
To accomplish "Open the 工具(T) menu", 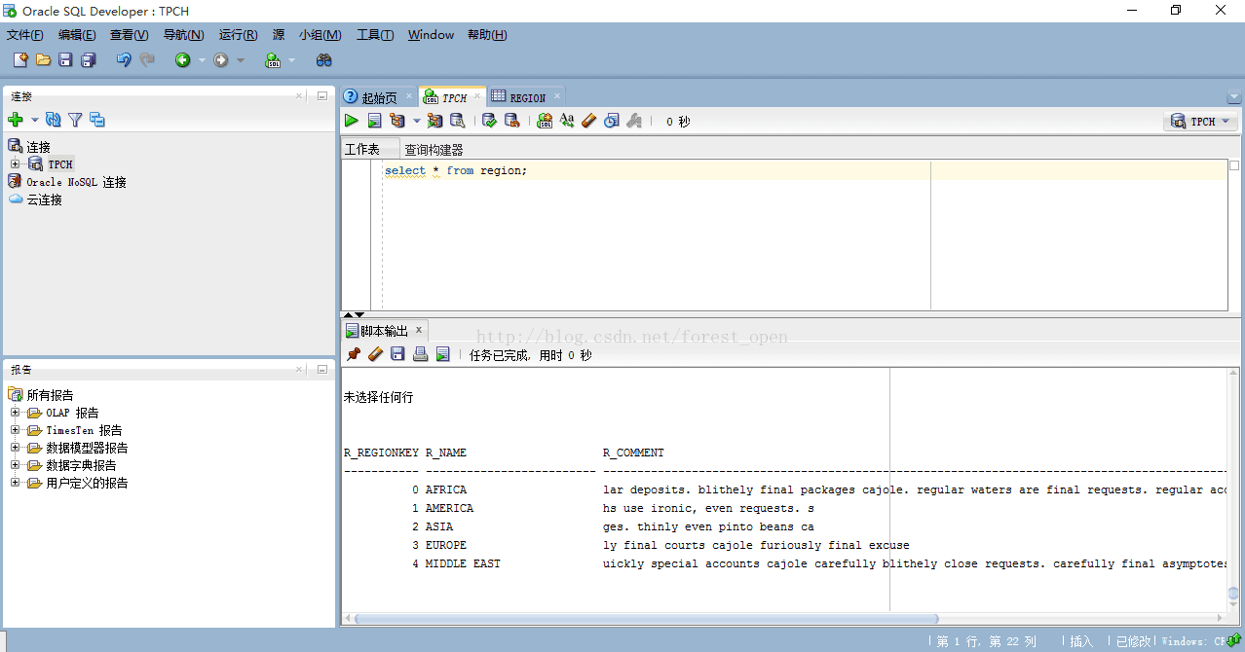I will (375, 35).
